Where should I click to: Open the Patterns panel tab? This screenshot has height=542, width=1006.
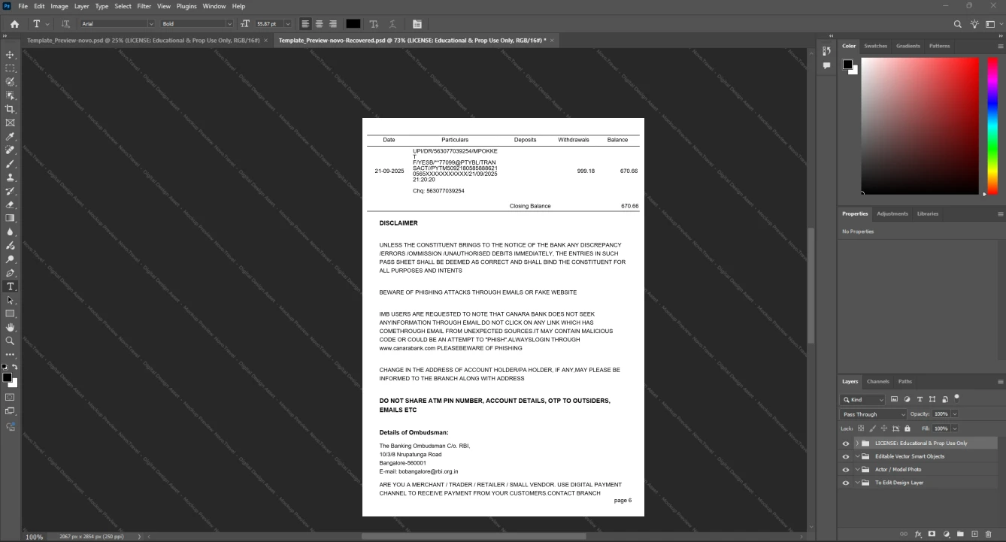[x=939, y=46]
